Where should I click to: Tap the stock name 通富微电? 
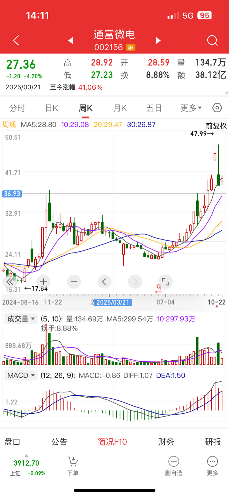(x=114, y=34)
